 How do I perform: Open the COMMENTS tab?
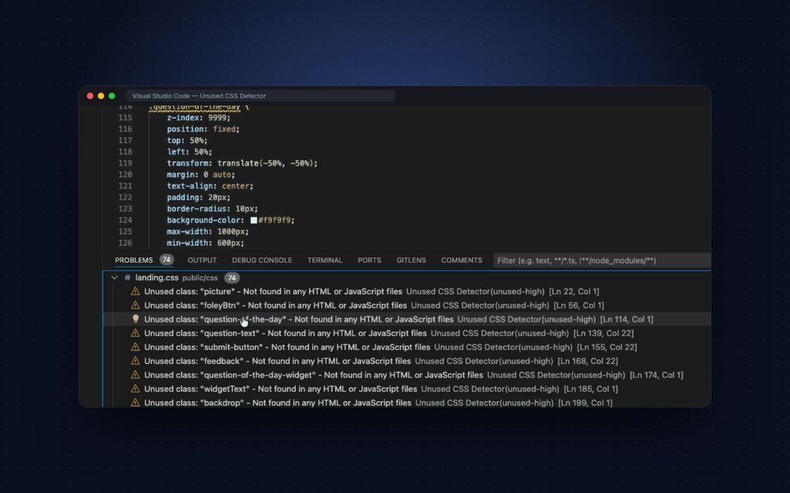[461, 260]
